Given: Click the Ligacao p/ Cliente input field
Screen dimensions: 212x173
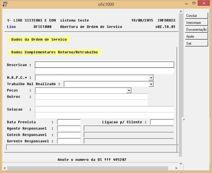Looking at the screenshot, I should (162, 122).
